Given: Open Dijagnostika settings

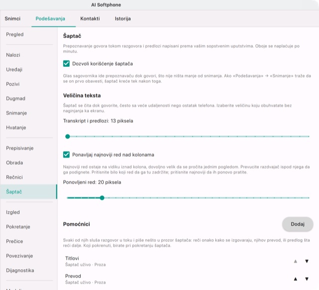Looking at the screenshot, I should click(28, 270).
